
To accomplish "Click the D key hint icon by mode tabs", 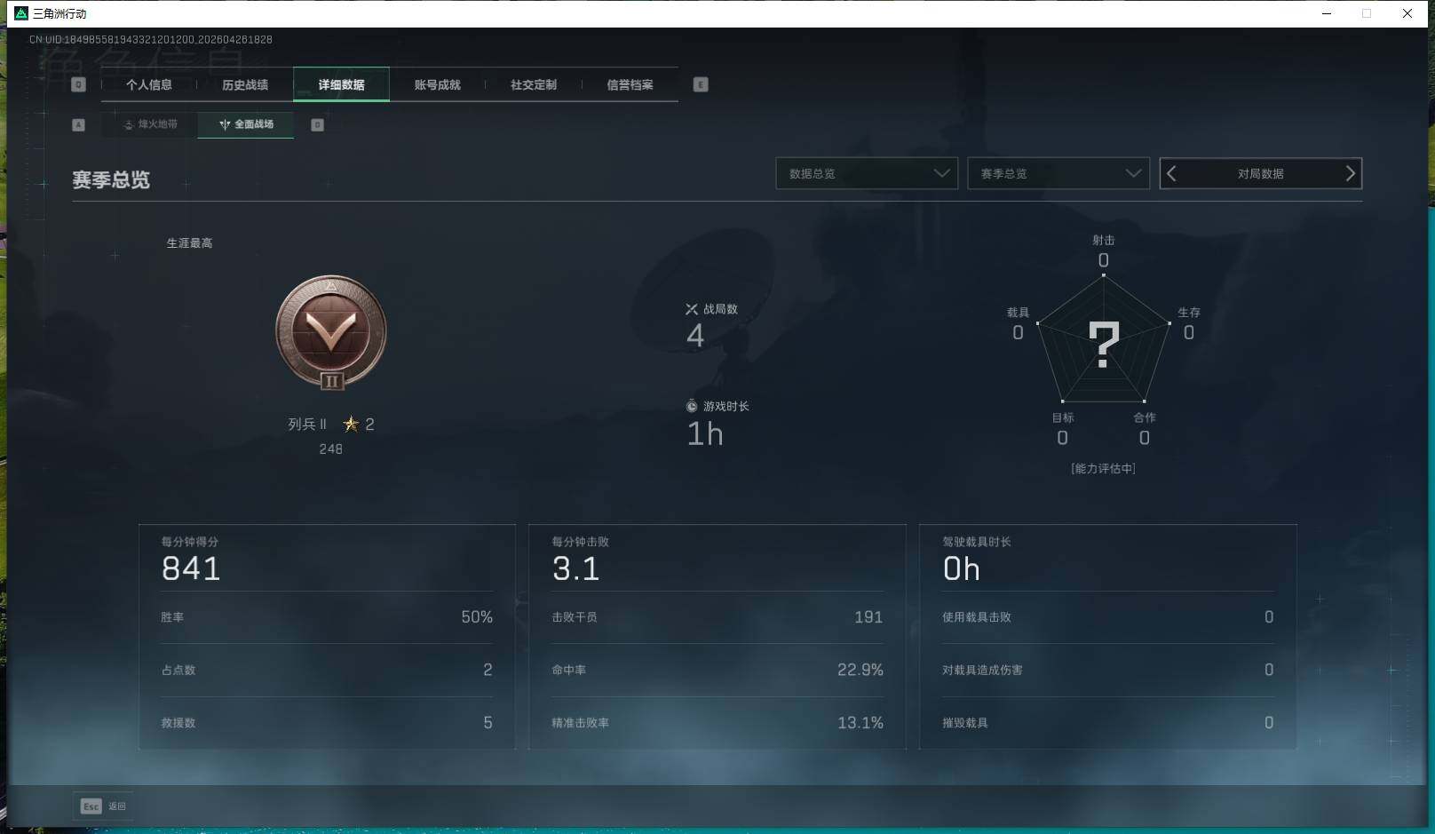I will (x=317, y=124).
